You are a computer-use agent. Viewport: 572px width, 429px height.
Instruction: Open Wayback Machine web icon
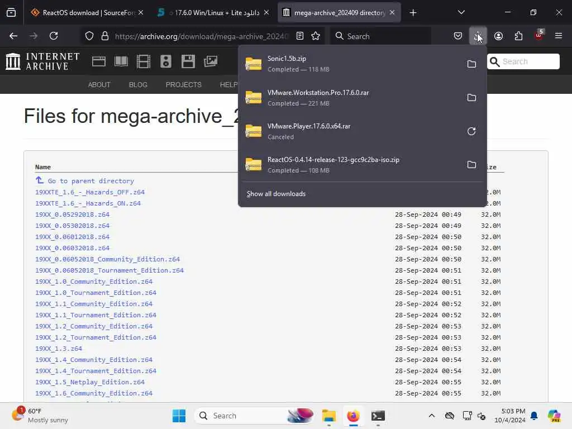click(99, 61)
